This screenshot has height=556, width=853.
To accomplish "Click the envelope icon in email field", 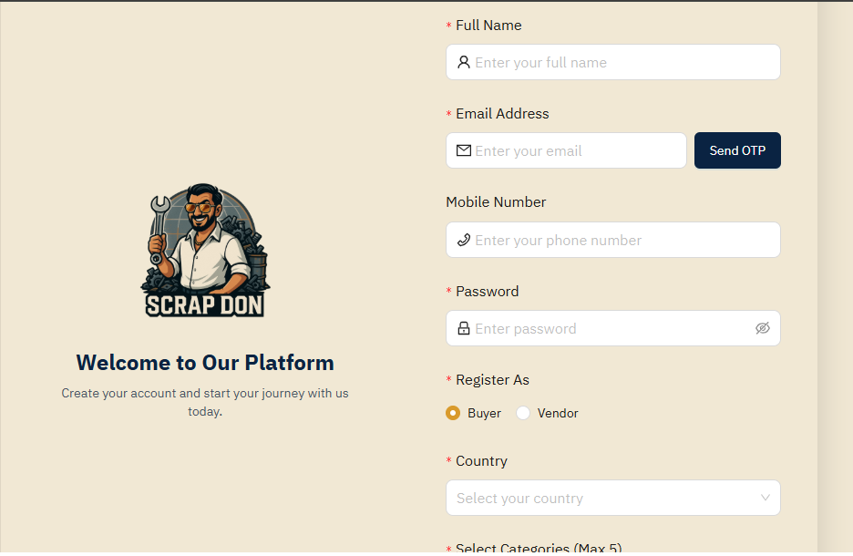I will click(464, 150).
